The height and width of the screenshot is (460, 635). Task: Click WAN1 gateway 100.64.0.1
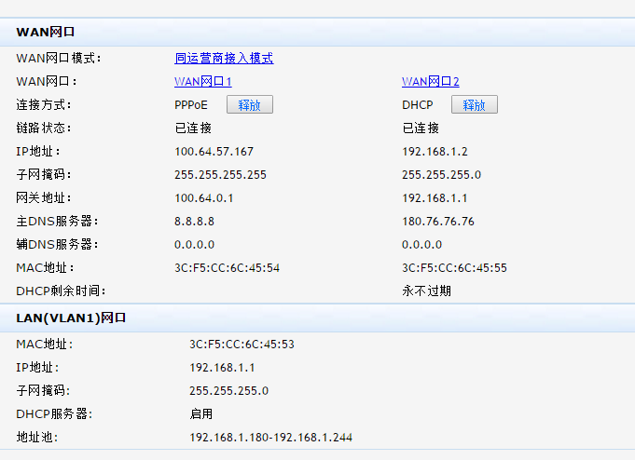203,197
